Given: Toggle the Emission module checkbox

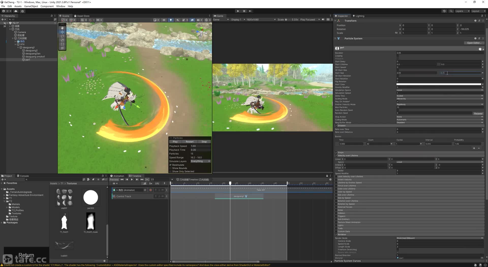Looking at the screenshot, I should [336, 126].
